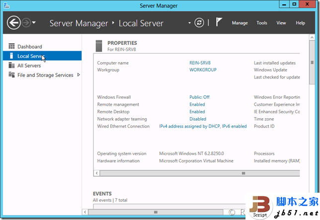This screenshot has height=220, width=320.
Task: Click the main vertical scrollbar thumb
Action: pyautogui.click(x=312, y=63)
